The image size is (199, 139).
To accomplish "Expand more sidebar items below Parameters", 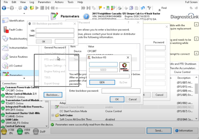I will point(24,78).
